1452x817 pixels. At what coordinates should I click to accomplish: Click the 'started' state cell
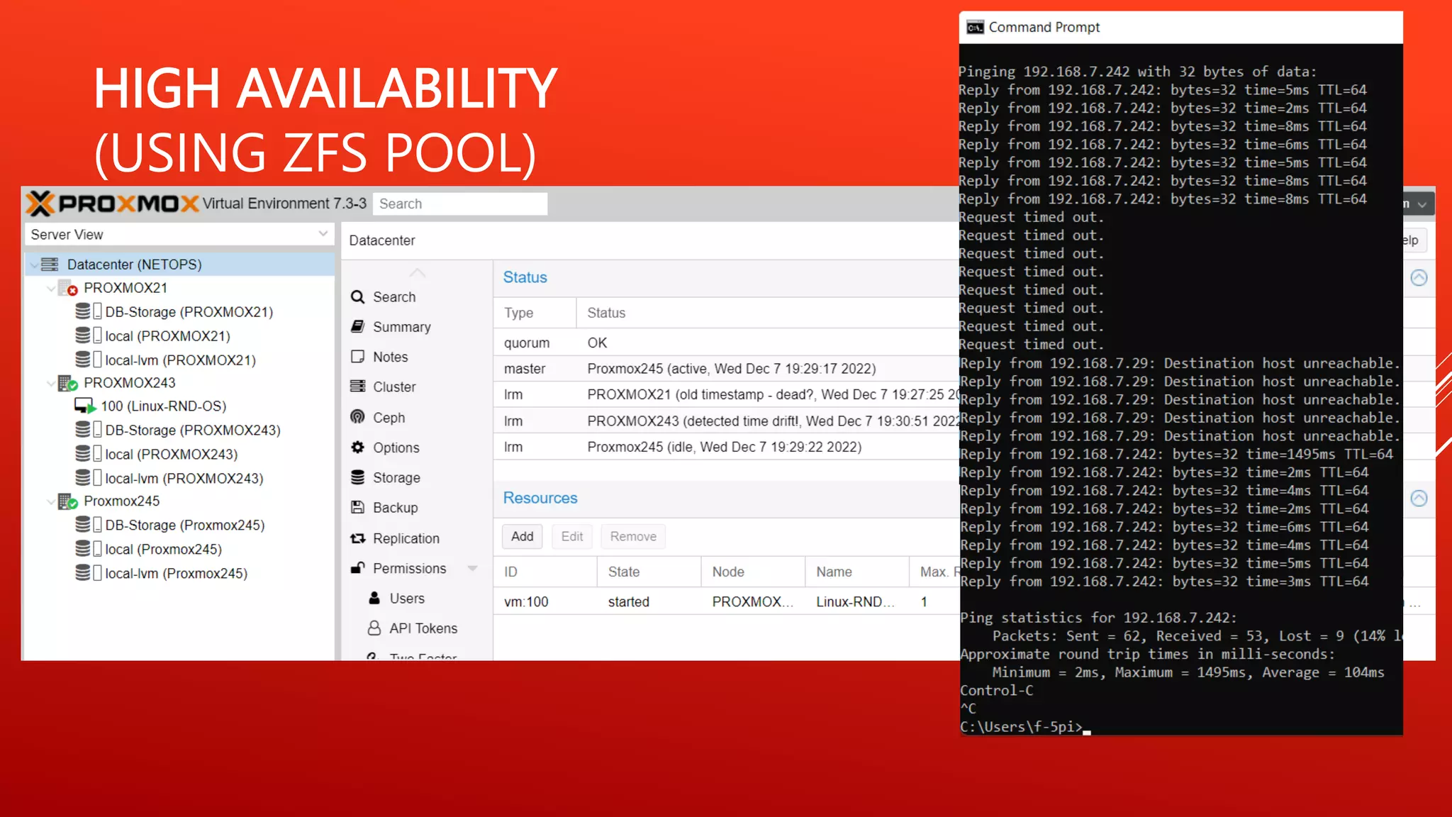pyautogui.click(x=628, y=601)
